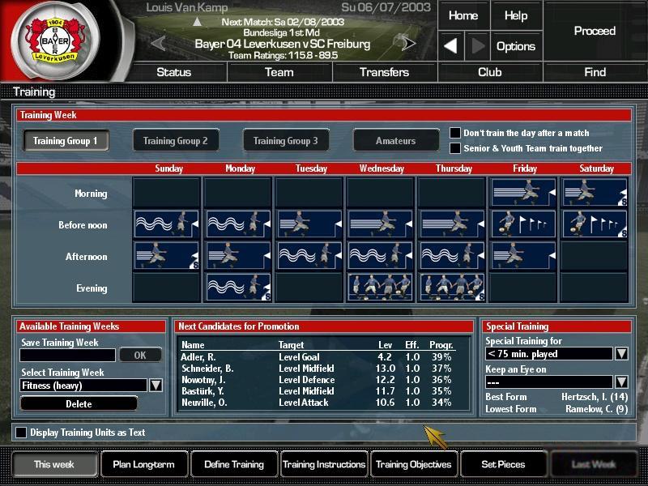648x486 pixels.
Task: Click the Proceed button
Action: (x=595, y=31)
